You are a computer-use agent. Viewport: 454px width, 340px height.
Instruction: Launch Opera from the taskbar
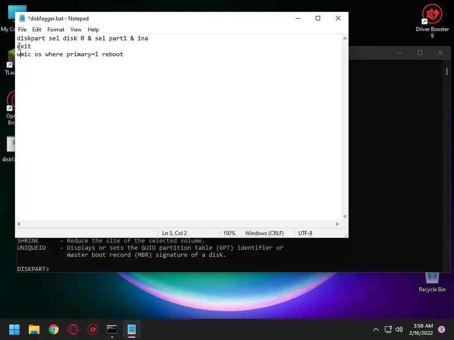[x=73, y=329]
